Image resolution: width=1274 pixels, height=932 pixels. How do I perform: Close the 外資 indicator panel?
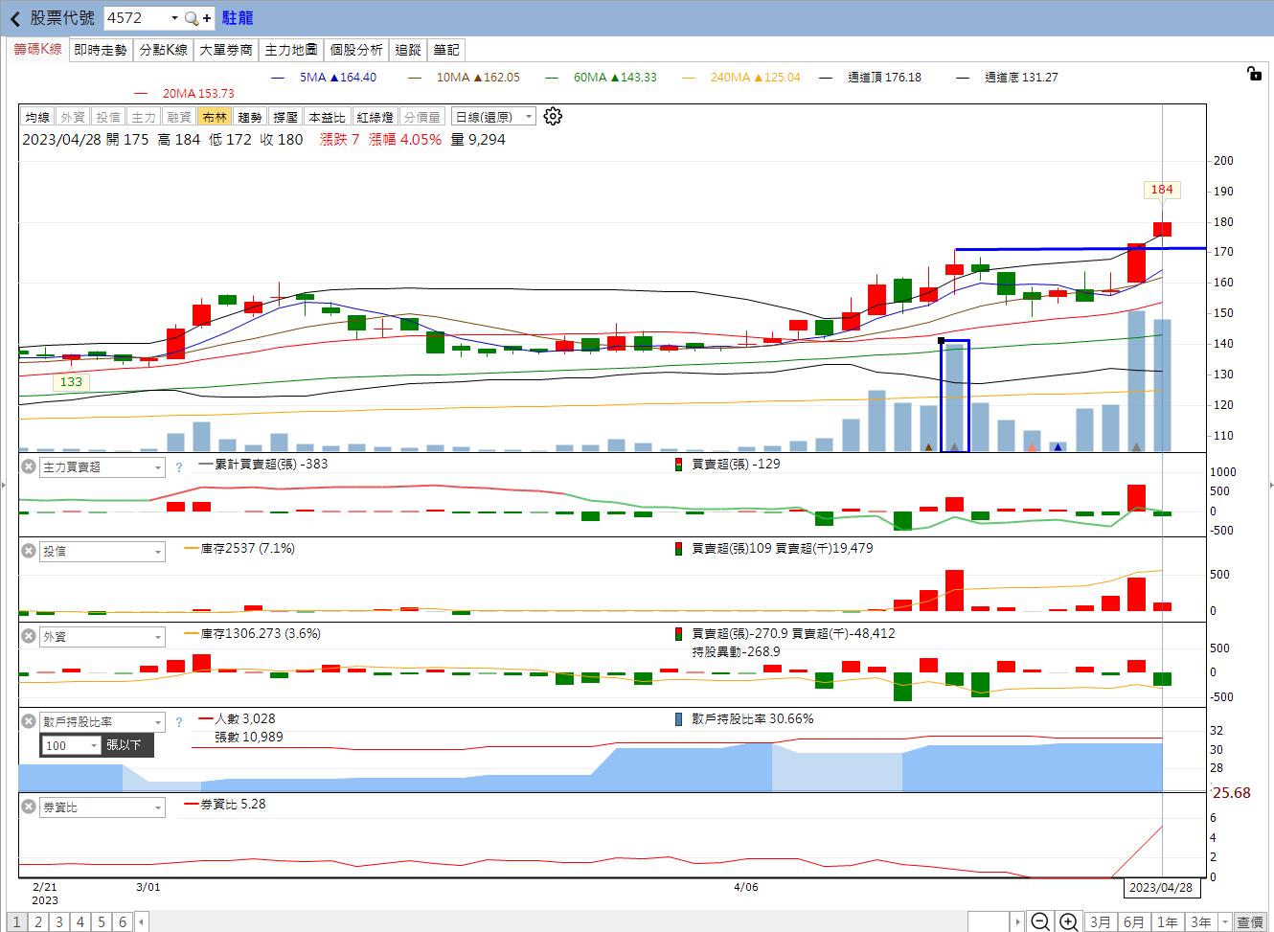(28, 637)
